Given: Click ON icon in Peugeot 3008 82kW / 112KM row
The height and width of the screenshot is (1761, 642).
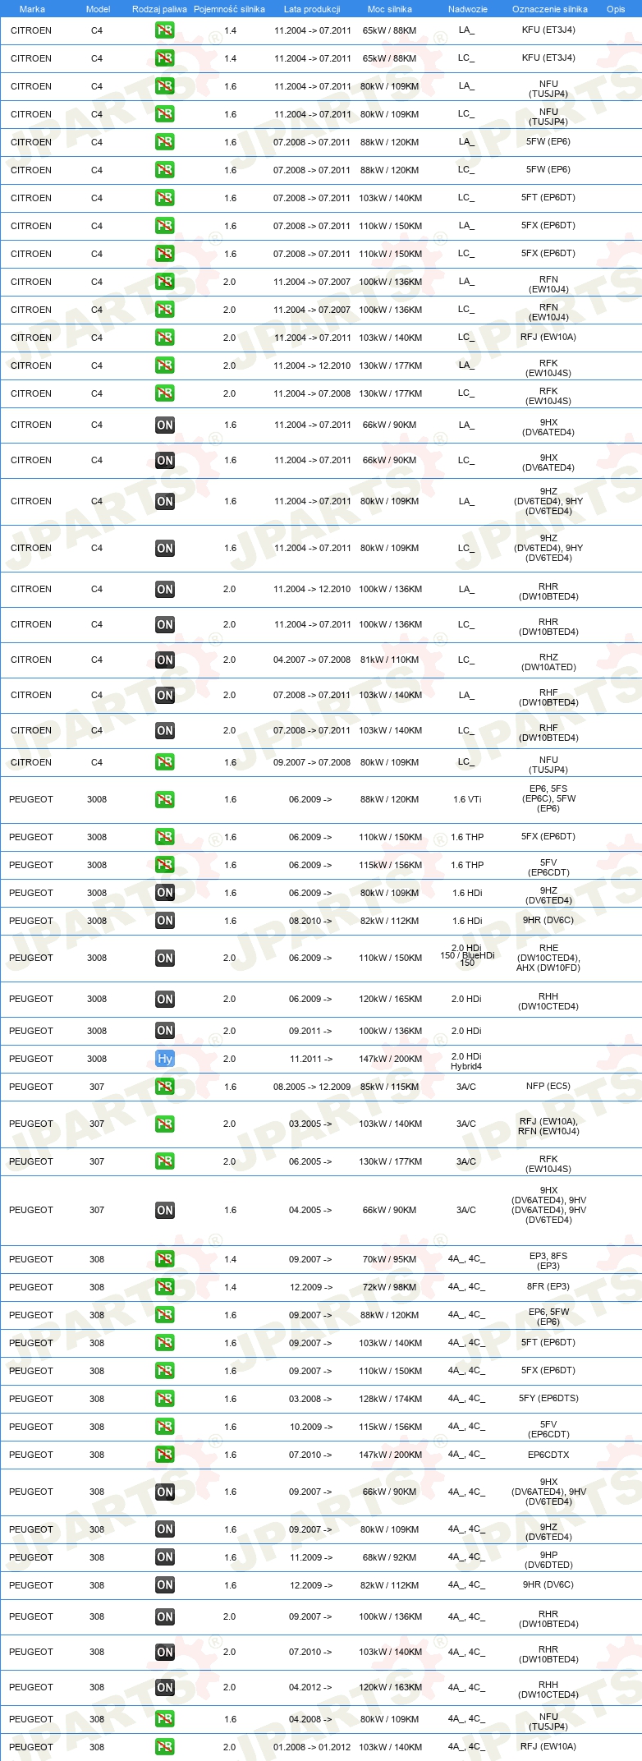Looking at the screenshot, I should point(165,921).
